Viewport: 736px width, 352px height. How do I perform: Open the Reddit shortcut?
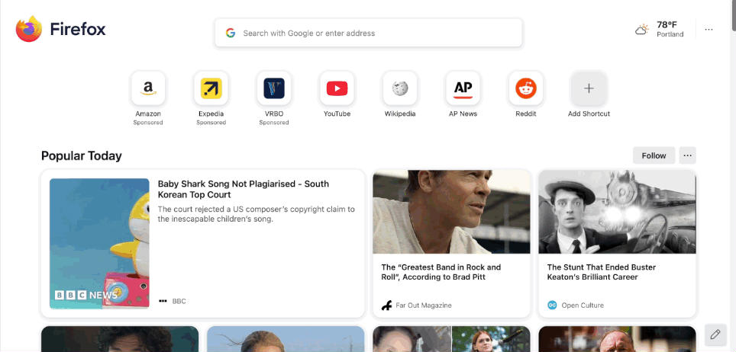click(526, 88)
